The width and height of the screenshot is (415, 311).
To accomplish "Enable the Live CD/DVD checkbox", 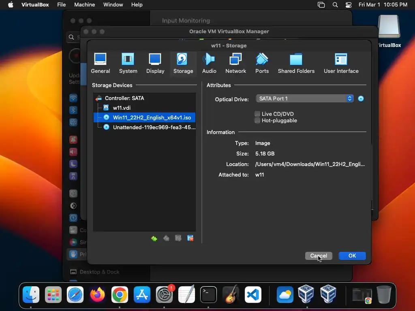I will pyautogui.click(x=257, y=114).
